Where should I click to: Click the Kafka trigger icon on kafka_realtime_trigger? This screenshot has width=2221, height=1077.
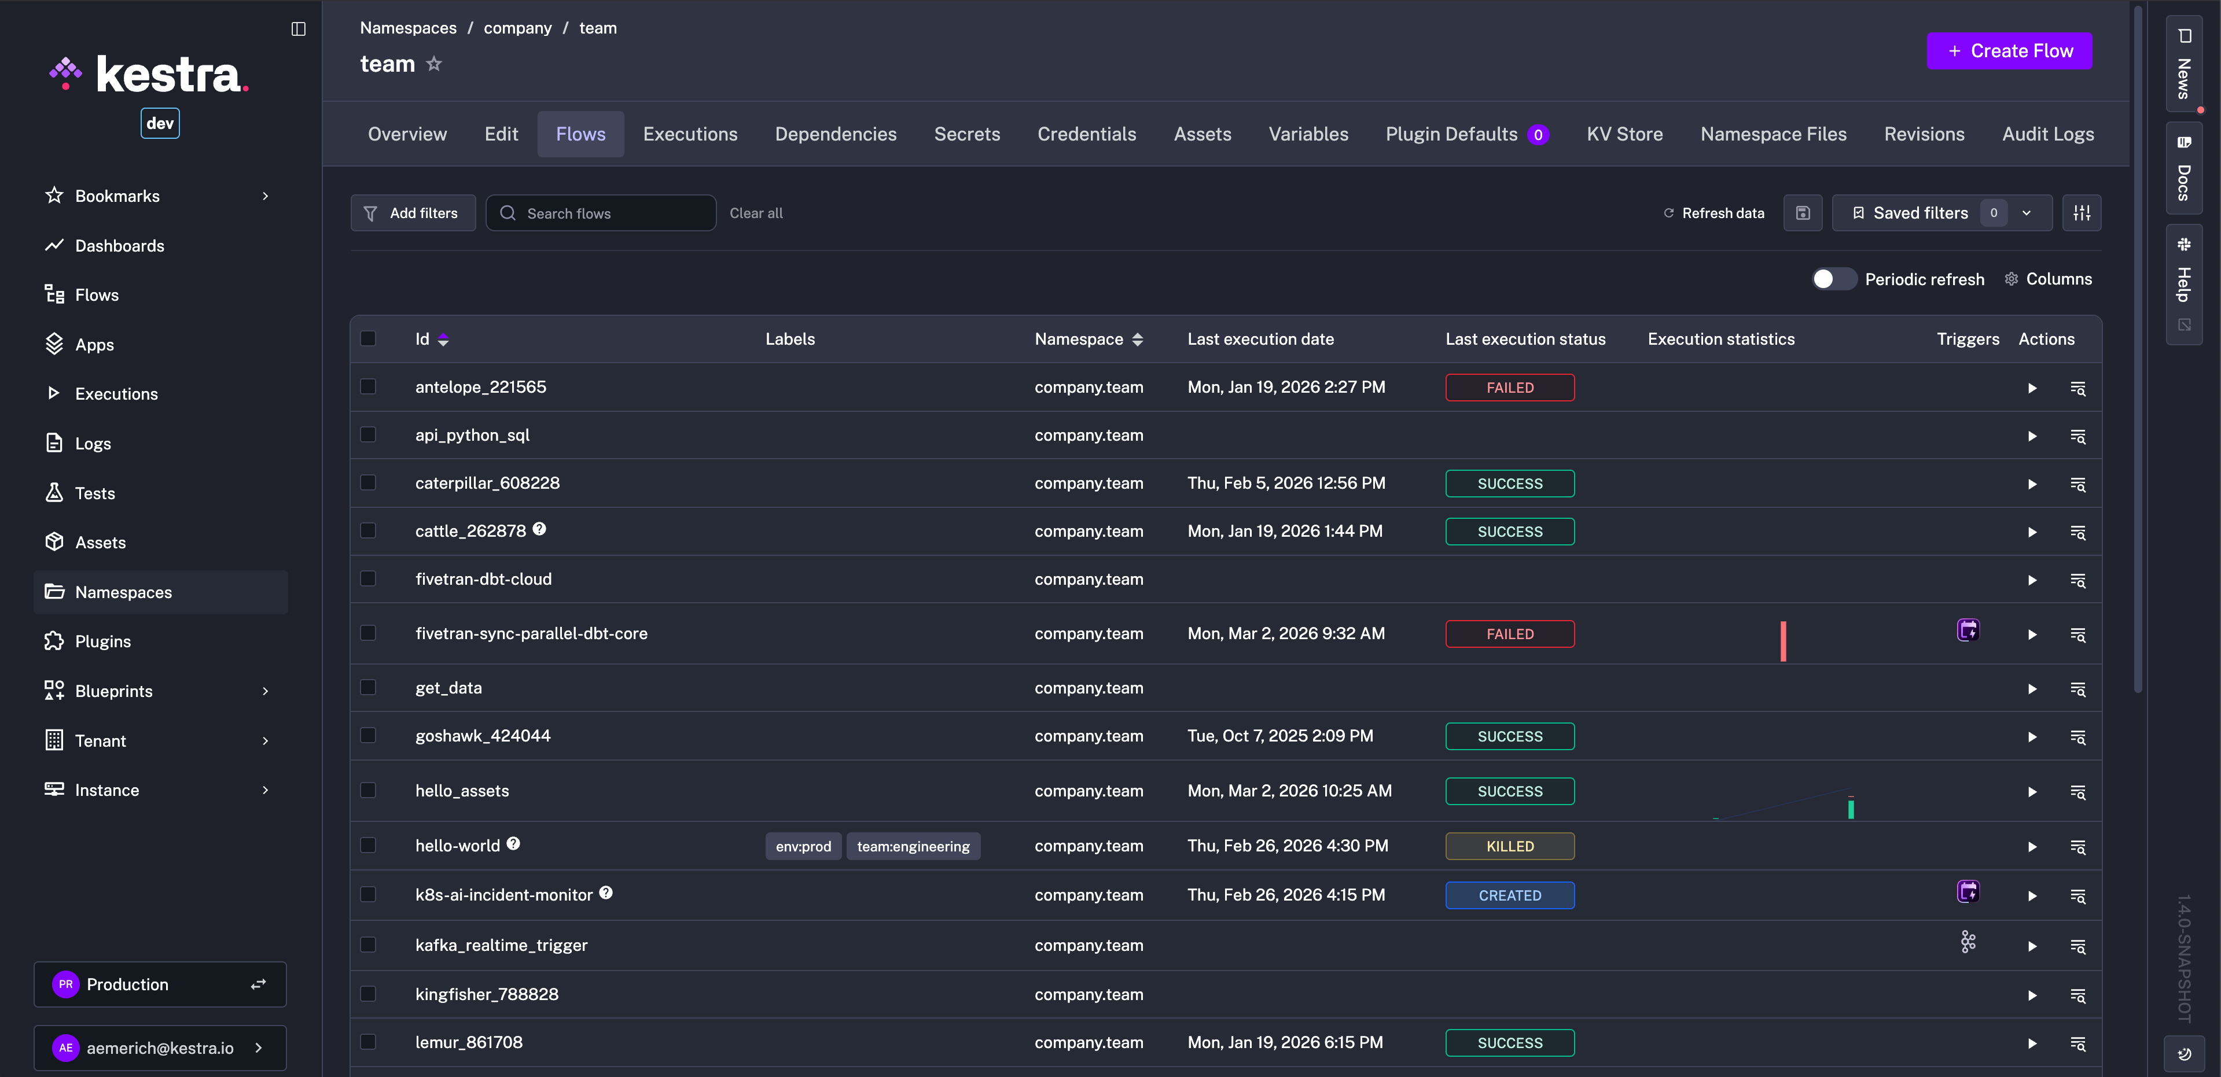point(1968,942)
